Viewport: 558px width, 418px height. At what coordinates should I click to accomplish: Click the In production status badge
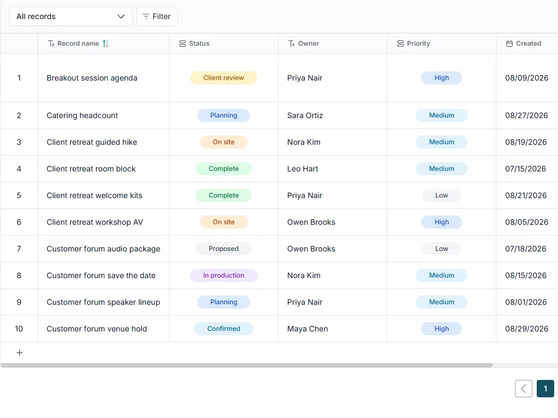click(x=223, y=275)
